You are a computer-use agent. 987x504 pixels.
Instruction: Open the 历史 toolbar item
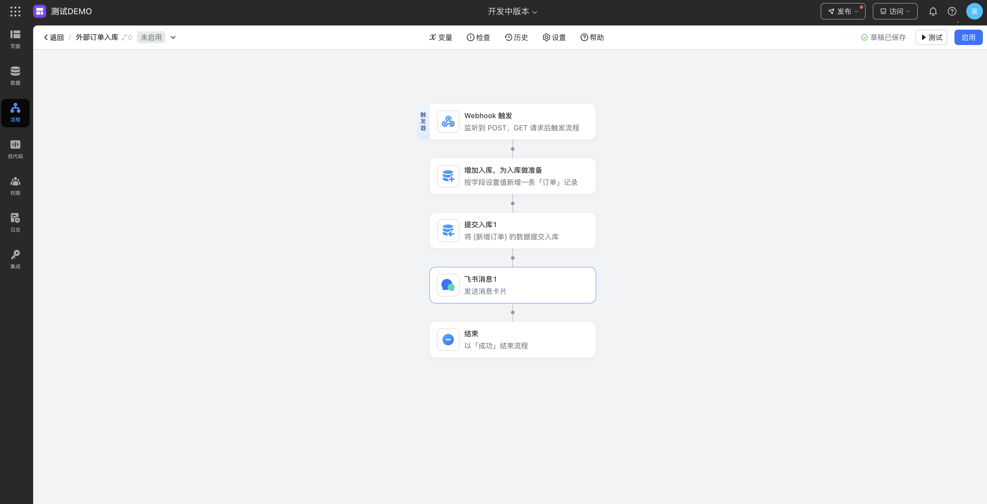click(x=516, y=38)
